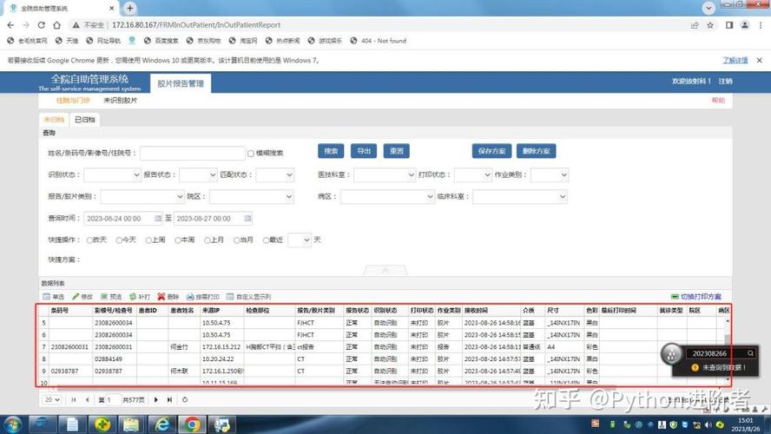Screen dimensions: 771x434
Task: Open the 未识别胶片 sub-tab
Action: click(121, 101)
